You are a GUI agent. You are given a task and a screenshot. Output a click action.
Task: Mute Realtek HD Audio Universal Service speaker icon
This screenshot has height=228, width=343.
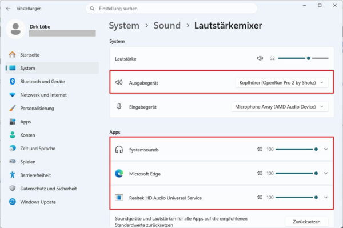click(x=260, y=197)
